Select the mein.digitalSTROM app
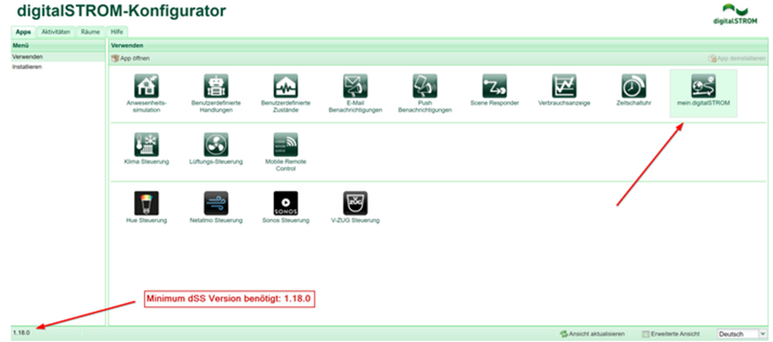773x342 pixels. click(703, 87)
